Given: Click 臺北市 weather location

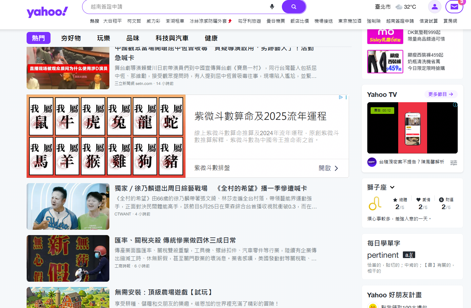Looking at the screenshot, I should (383, 7).
